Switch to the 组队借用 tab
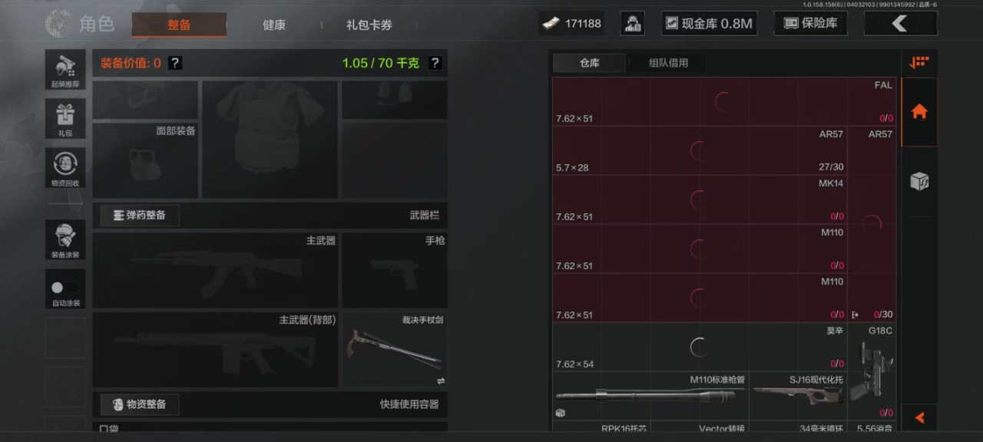 [668, 63]
